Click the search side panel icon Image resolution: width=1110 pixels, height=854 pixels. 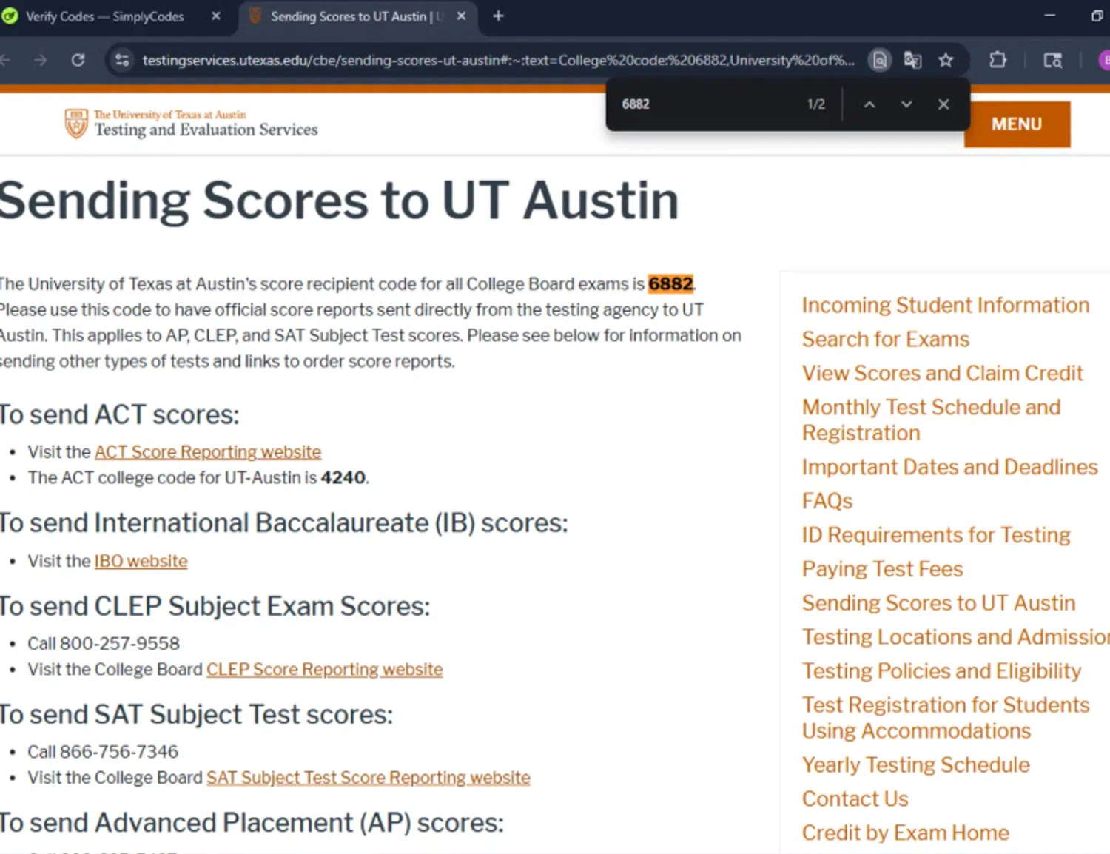tap(1052, 60)
